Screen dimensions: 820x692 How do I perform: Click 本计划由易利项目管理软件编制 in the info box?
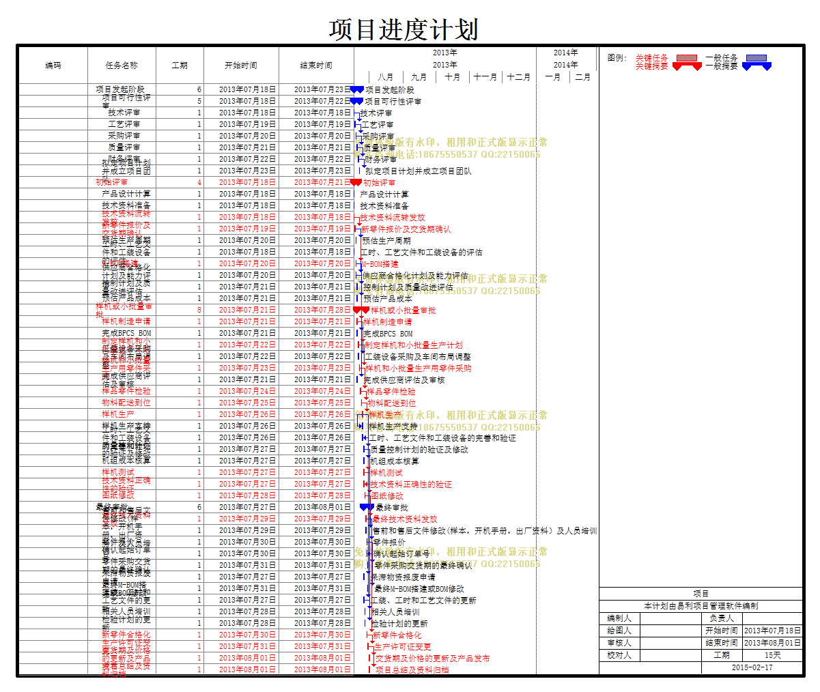tap(701, 606)
